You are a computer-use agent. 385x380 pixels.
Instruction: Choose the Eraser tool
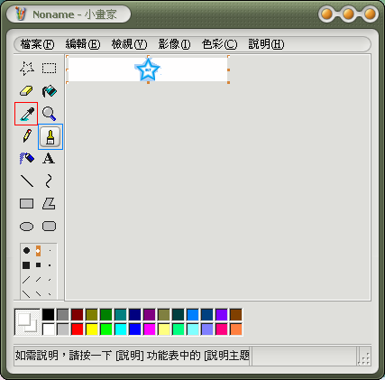(x=27, y=91)
